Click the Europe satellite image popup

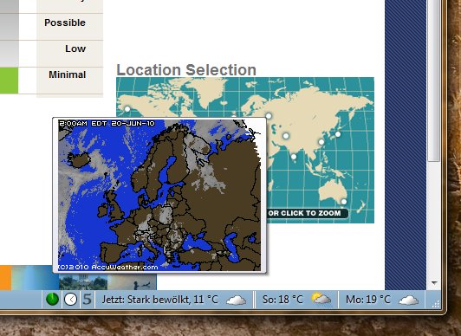point(159,195)
